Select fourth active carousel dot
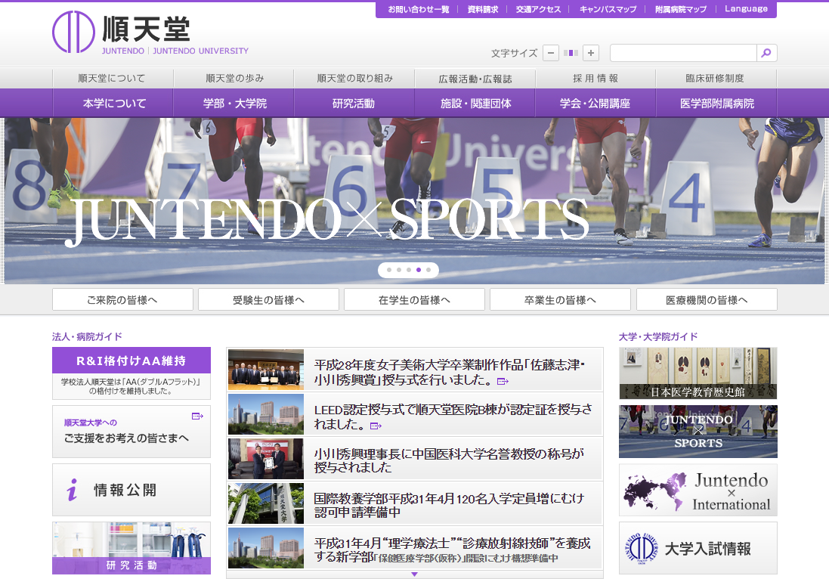This screenshot has width=829, height=579. pos(418,270)
